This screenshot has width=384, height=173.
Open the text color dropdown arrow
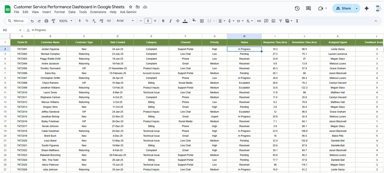click(x=185, y=21)
